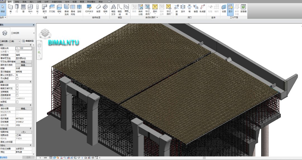
Task: Select the Curtain Grid tool
Action: pos(73,10)
